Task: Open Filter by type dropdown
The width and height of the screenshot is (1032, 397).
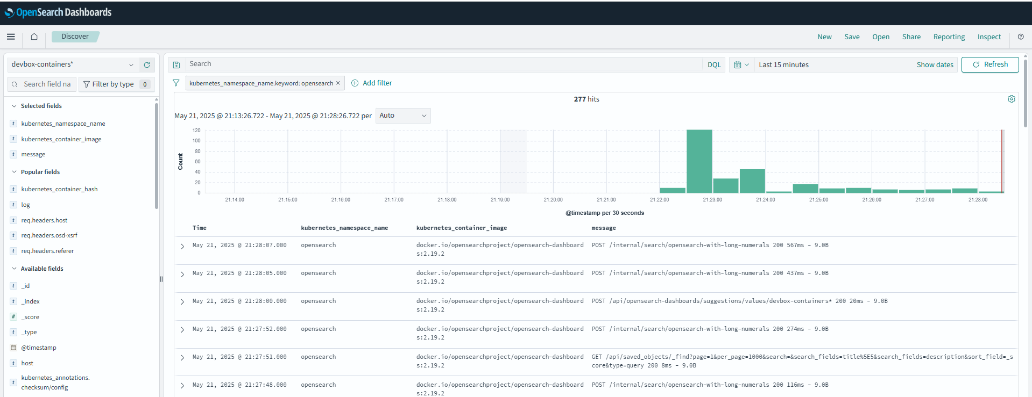Action: (116, 84)
